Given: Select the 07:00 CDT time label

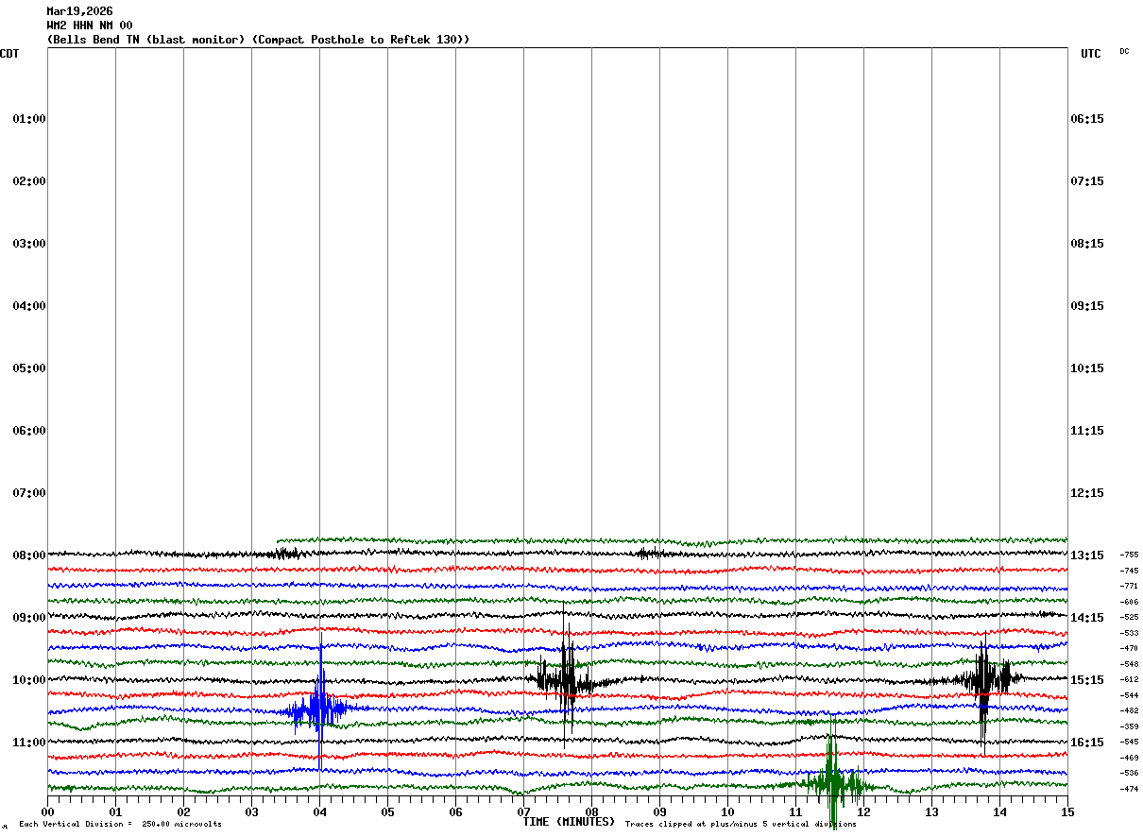Looking at the screenshot, I should [29, 493].
